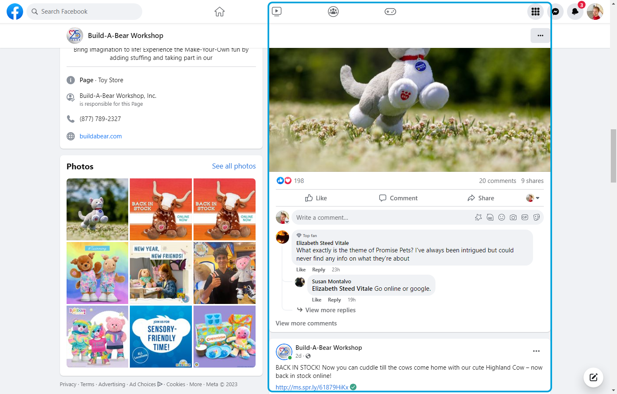Open the sticker picker in comment box
This screenshot has height=394, width=617.
[x=536, y=217]
